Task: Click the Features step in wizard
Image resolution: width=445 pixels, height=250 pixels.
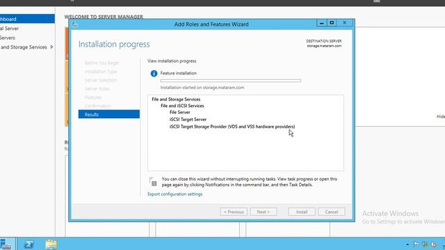Action: [93, 97]
